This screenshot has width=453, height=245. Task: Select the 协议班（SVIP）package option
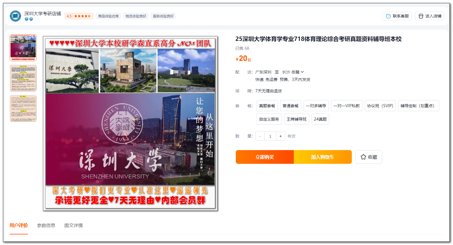click(x=380, y=106)
